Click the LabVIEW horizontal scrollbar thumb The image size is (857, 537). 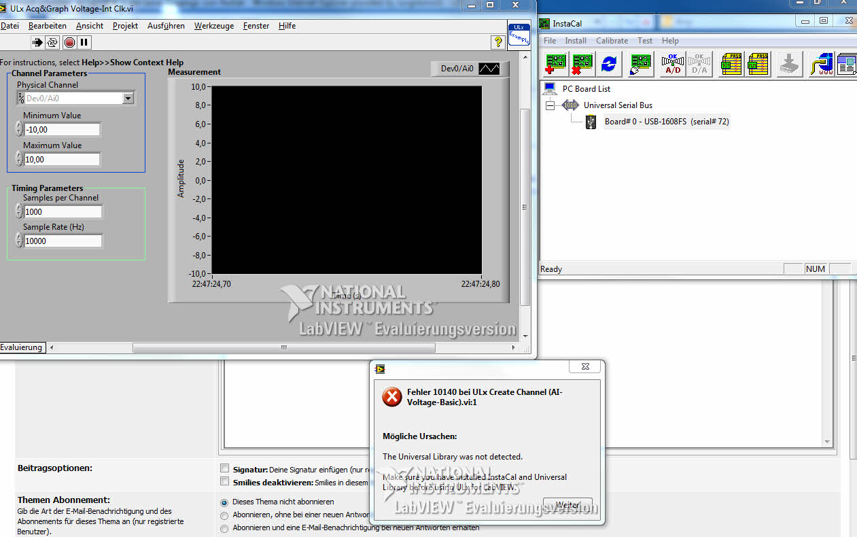284,347
